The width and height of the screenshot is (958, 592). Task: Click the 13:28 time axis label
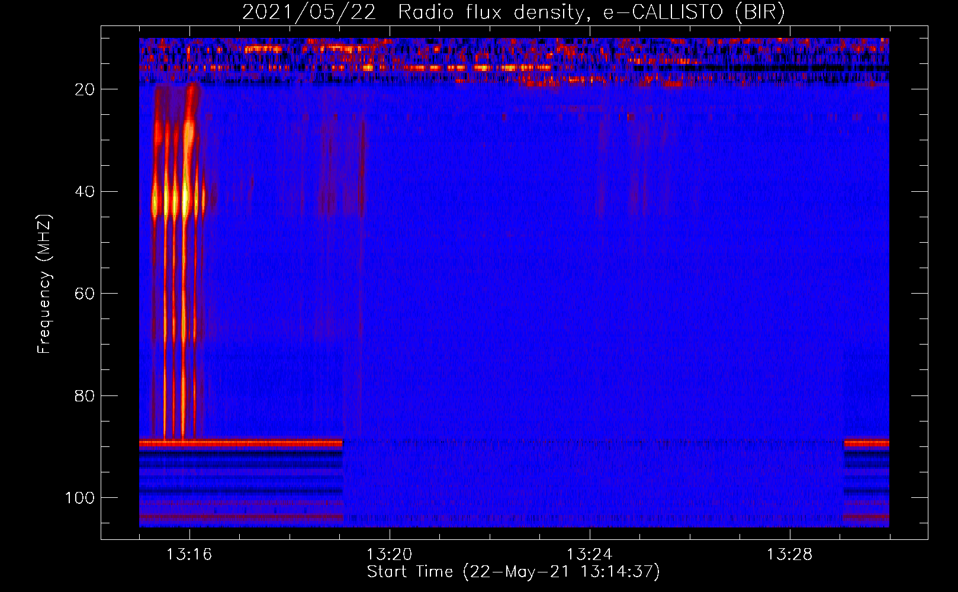click(x=789, y=555)
